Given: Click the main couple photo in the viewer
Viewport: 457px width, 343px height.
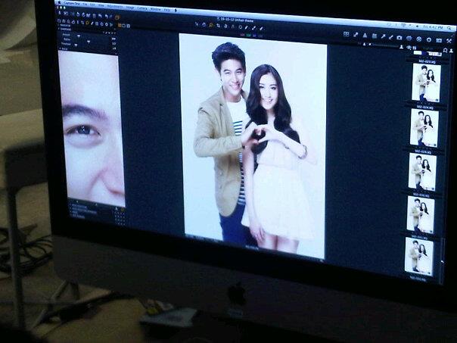Looking at the screenshot, I should [253, 146].
